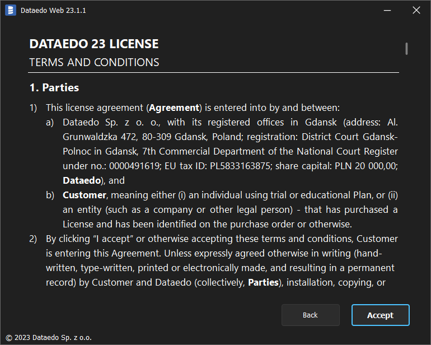
Task: Click the line beginning "By clicking I accept"
Action: pyautogui.click(x=222, y=239)
